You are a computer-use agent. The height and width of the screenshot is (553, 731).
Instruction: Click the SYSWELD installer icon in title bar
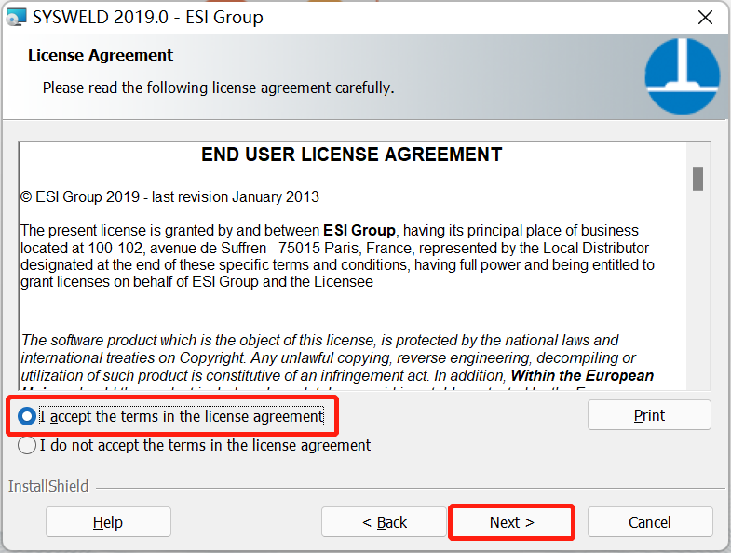pyautogui.click(x=17, y=17)
